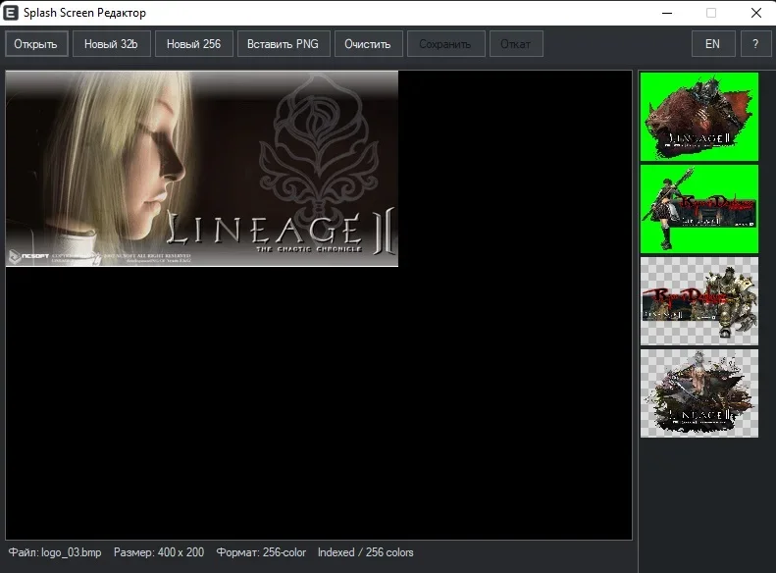Click the Открыть button
Viewport: 776px width, 573px height.
pyautogui.click(x=36, y=44)
